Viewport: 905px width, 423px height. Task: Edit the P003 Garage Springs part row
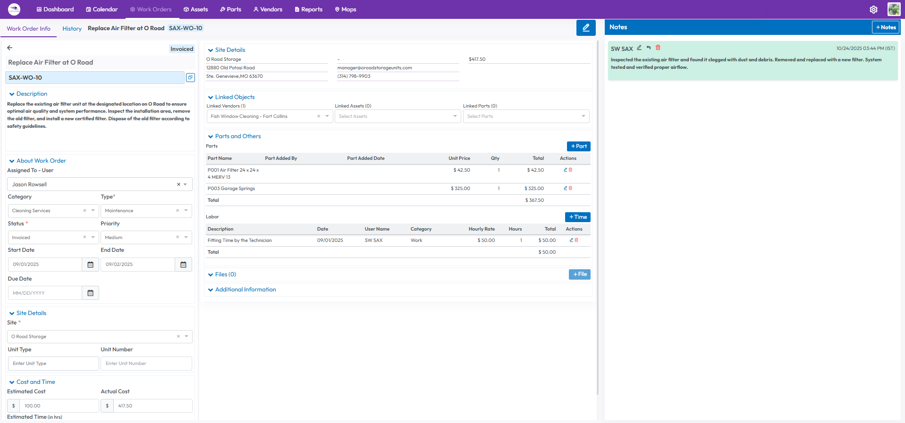565,188
